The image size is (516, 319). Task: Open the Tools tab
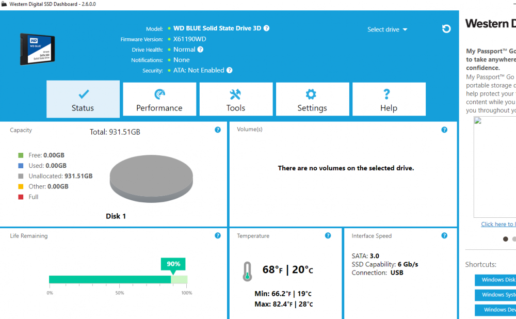(x=236, y=99)
